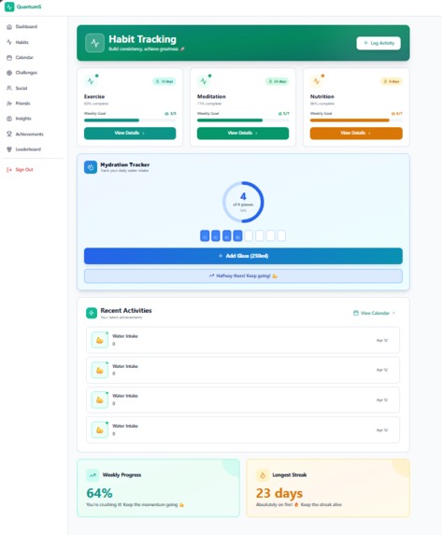Toggle the fifth empty water glass
Screen dimensions: 442x535
tap(249, 236)
